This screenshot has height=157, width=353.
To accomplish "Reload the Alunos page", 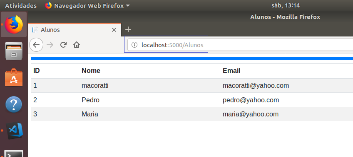I will coord(63,45).
